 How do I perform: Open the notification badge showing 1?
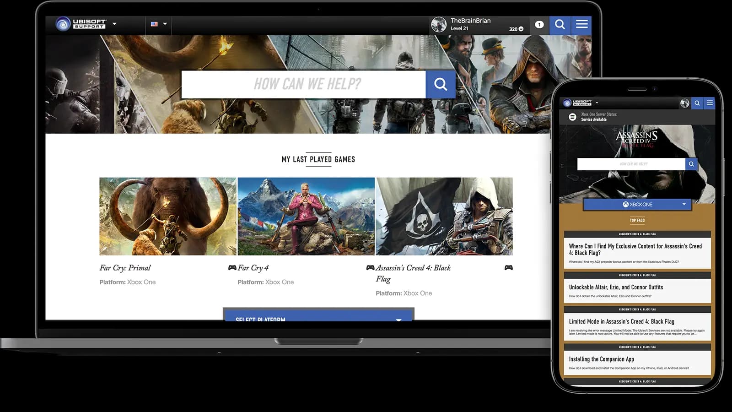[539, 25]
